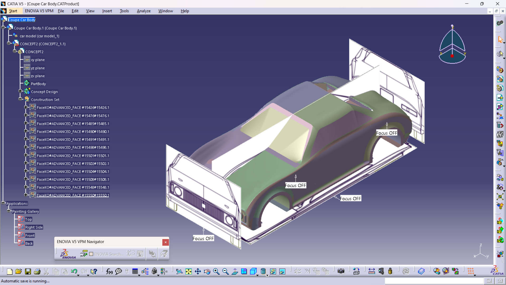Toggle the Focus OFF label beside top-view plane

tap(350, 199)
